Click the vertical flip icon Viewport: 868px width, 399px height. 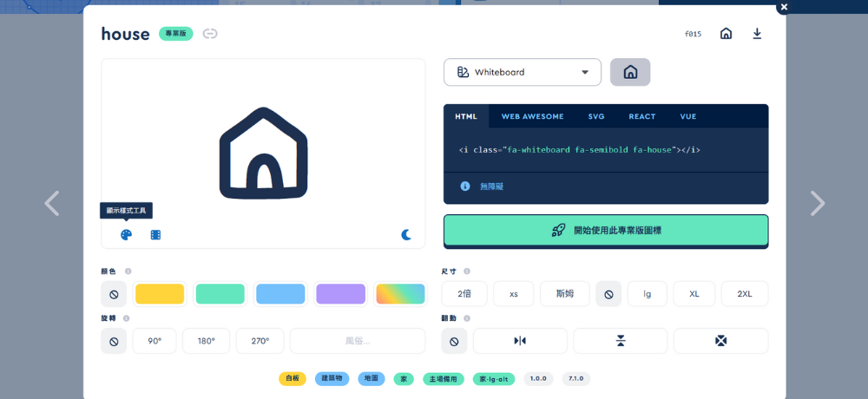click(x=621, y=341)
